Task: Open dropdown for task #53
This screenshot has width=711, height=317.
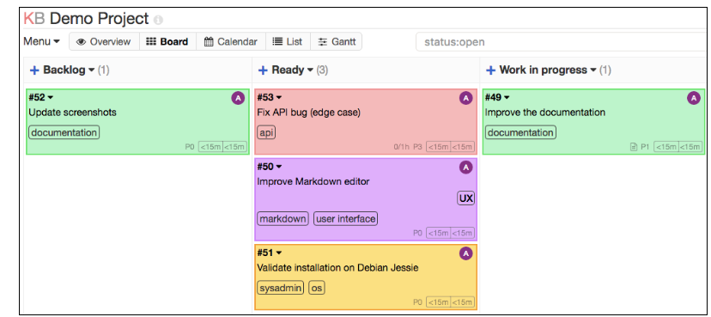Action: [x=279, y=97]
